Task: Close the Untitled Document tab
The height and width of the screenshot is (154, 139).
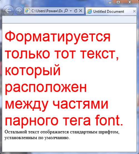Action: pos(134,11)
